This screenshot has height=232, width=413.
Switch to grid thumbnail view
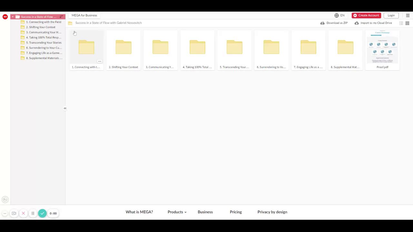[x=407, y=23]
